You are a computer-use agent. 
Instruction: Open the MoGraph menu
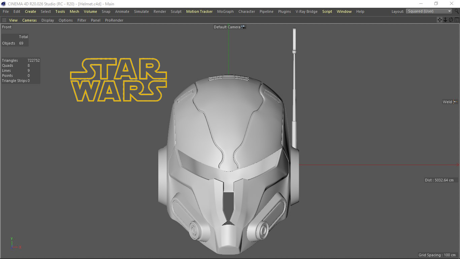point(225,11)
